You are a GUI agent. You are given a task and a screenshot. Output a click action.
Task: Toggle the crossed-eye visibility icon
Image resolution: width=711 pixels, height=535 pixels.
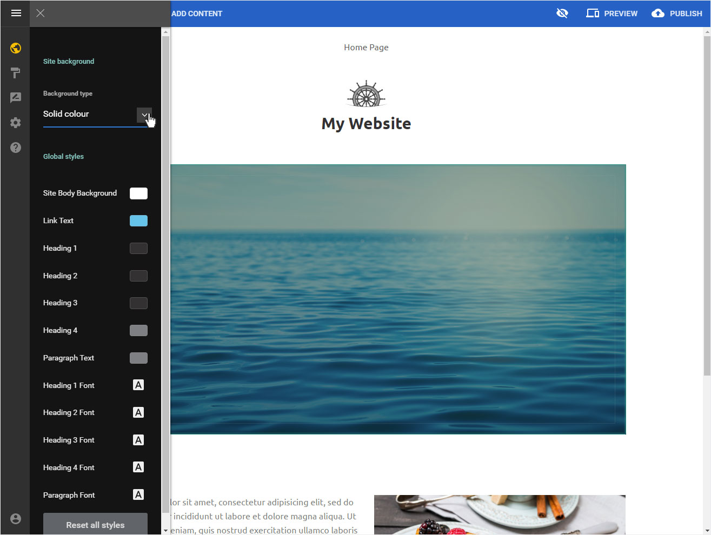point(562,13)
